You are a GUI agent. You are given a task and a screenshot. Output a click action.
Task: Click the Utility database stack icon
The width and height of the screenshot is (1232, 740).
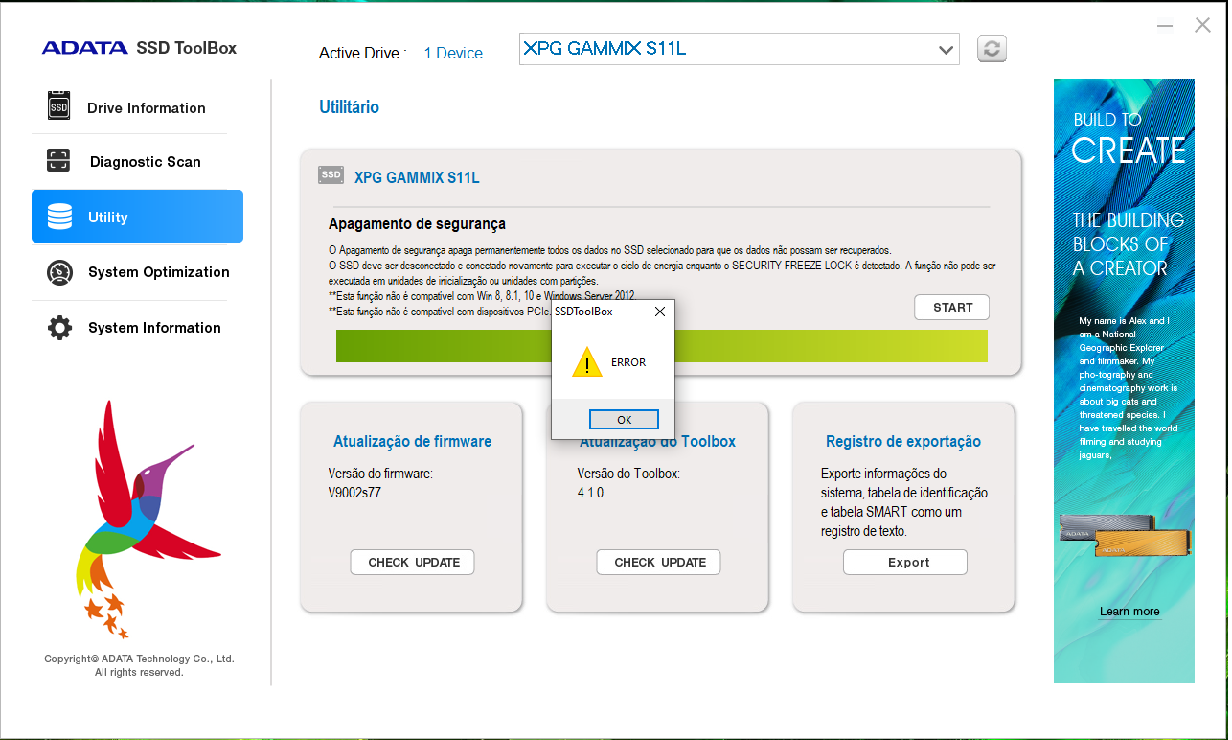[x=59, y=217]
